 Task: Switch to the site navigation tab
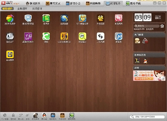pos(133,3)
